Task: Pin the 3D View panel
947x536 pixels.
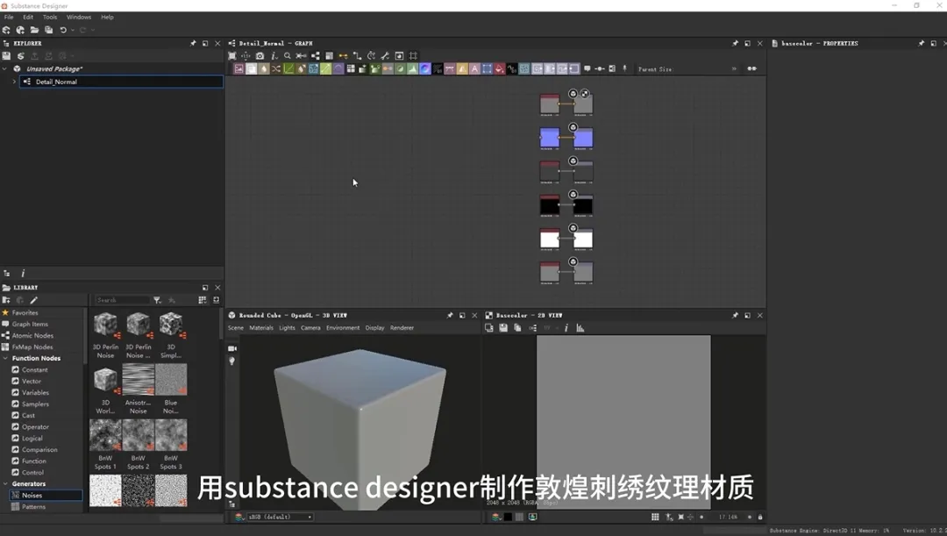Action: [450, 316]
